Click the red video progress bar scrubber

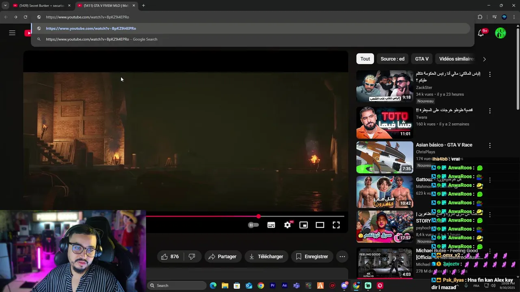(258, 216)
